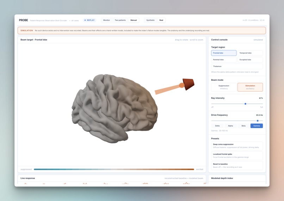Click the Live response panel heading
This screenshot has width=284, height=201.
click(x=28, y=178)
